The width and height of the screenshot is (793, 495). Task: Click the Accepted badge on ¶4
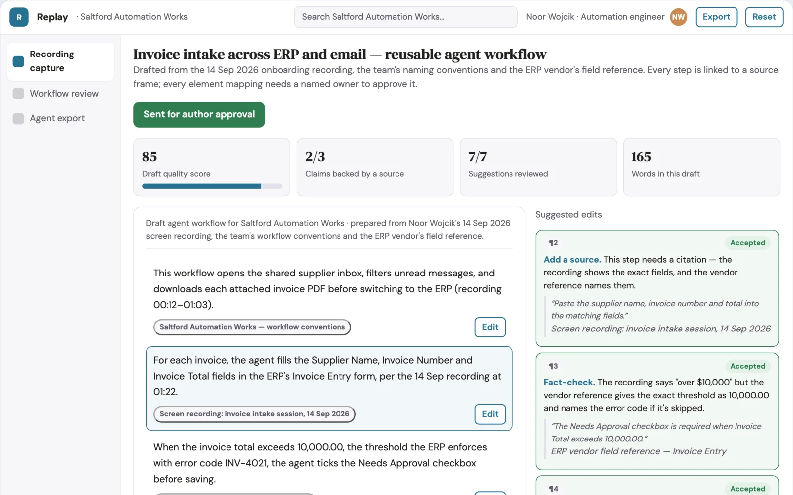747,489
